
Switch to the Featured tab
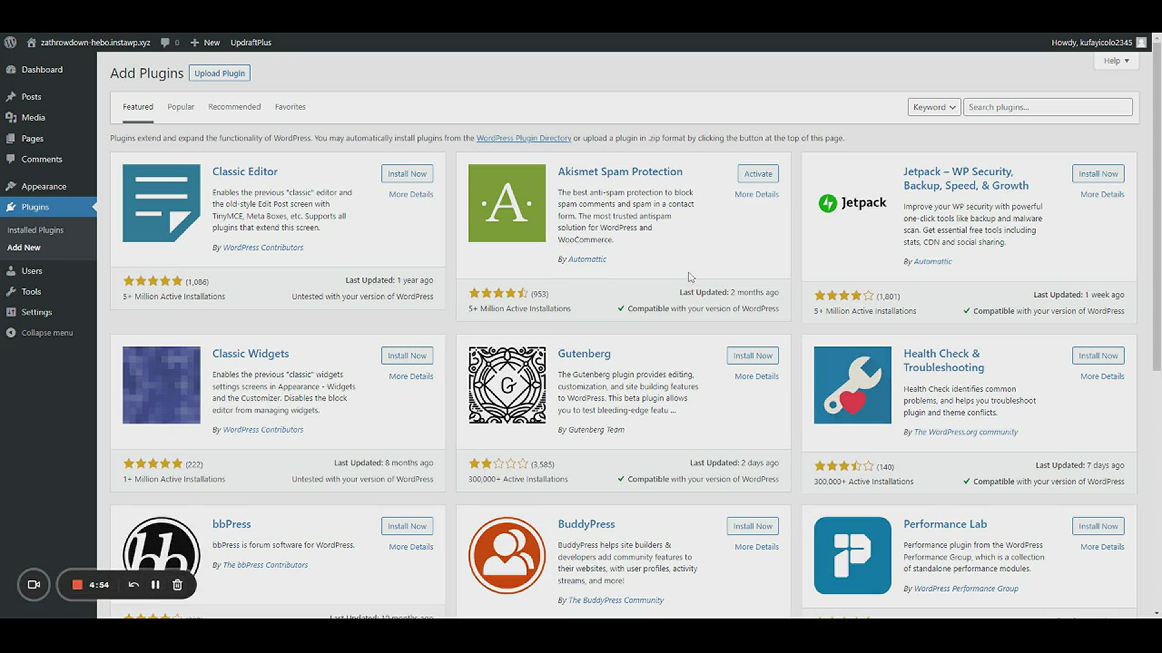[138, 107]
